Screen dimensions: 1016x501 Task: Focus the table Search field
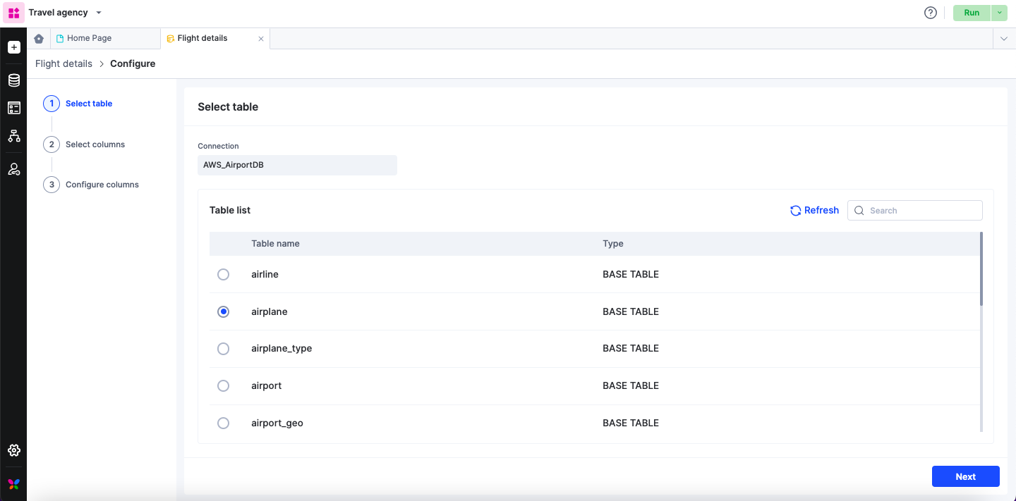tap(915, 211)
